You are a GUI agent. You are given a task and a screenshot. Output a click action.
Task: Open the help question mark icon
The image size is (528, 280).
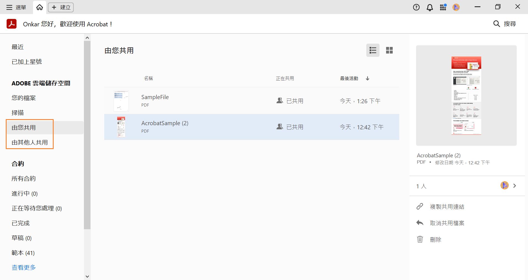(416, 7)
